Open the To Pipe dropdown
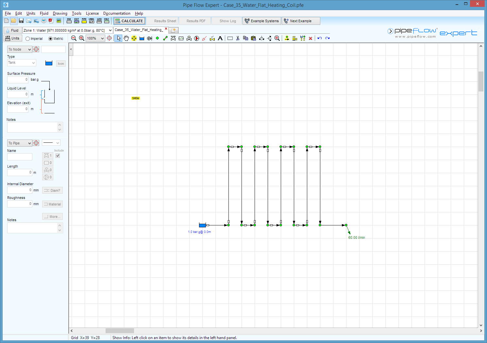Viewport: 487px width, 343px height. pos(20,143)
